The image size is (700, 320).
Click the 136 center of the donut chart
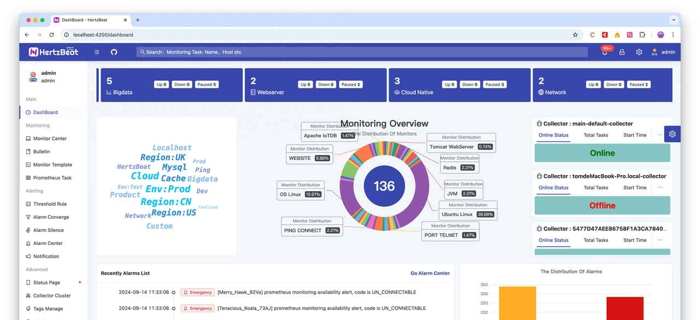(x=384, y=186)
